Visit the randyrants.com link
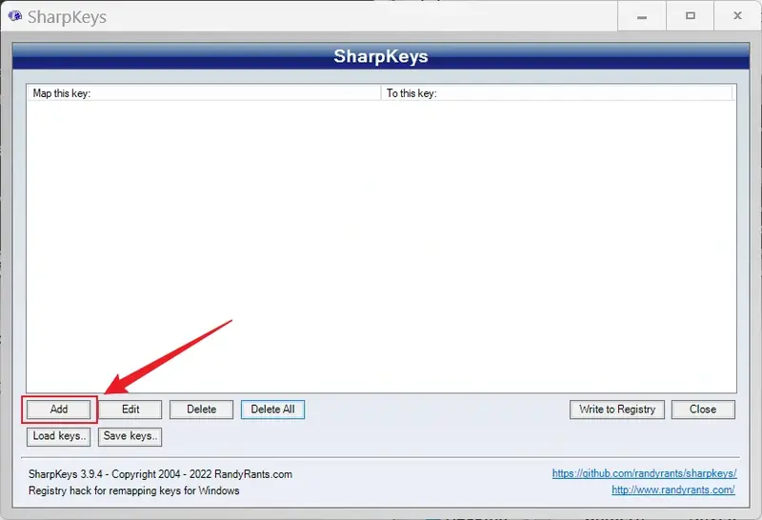Image resolution: width=762 pixels, height=520 pixels. tap(673, 490)
